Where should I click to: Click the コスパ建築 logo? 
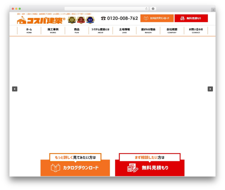coord(41,20)
